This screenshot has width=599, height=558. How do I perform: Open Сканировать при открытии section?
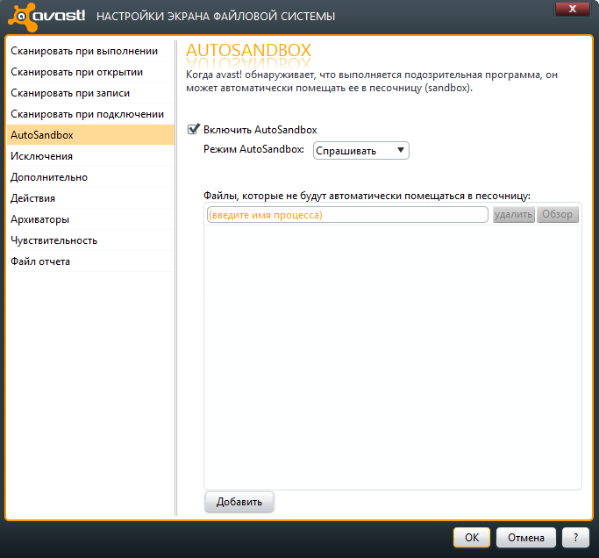pos(90,72)
